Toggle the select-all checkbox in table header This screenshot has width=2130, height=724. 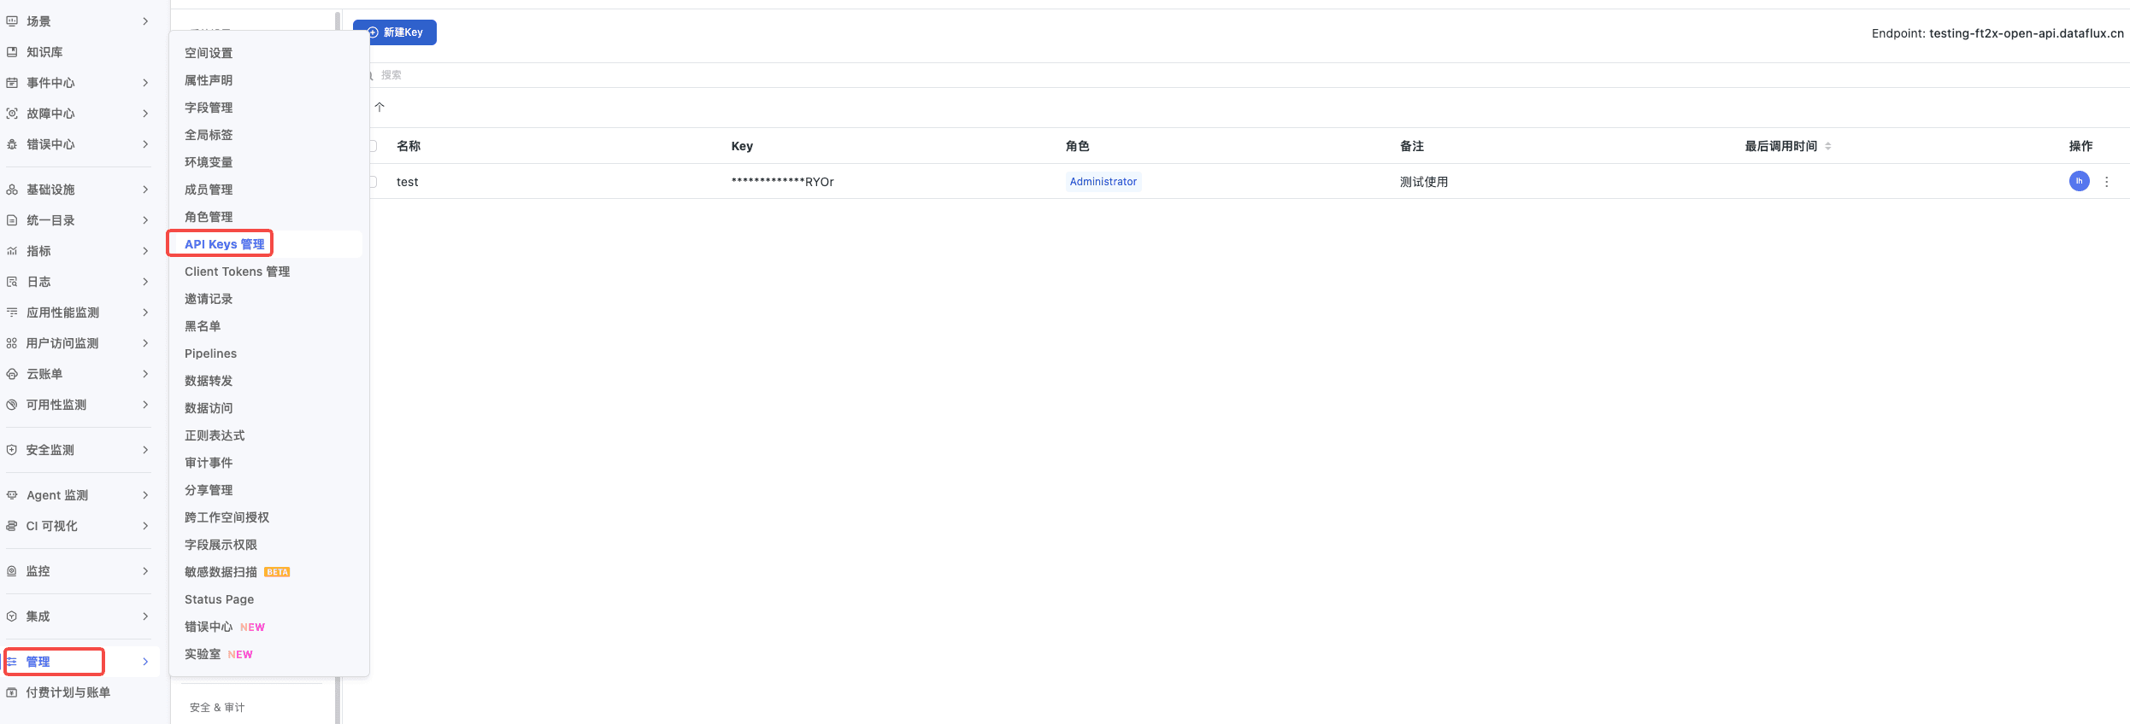click(x=374, y=146)
